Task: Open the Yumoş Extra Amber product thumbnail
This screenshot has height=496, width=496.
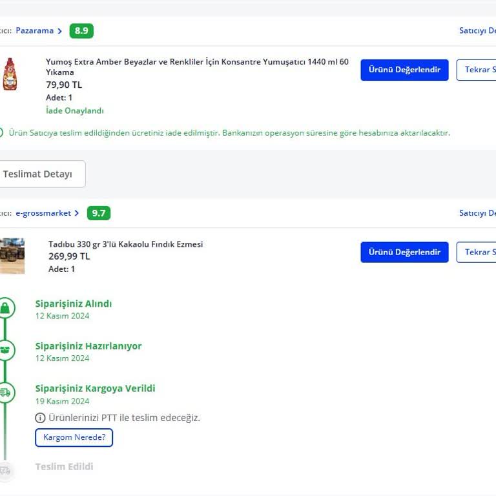Action: click(10, 74)
